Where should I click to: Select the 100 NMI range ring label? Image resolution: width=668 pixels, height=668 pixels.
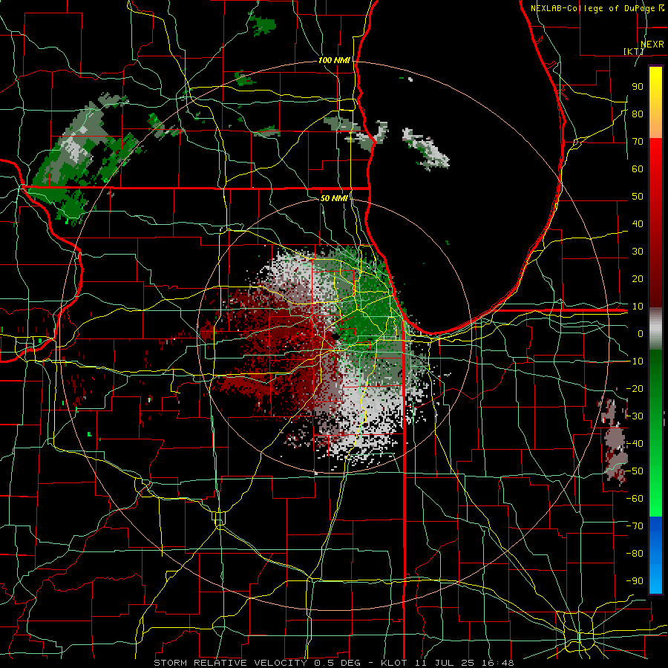coord(334,60)
